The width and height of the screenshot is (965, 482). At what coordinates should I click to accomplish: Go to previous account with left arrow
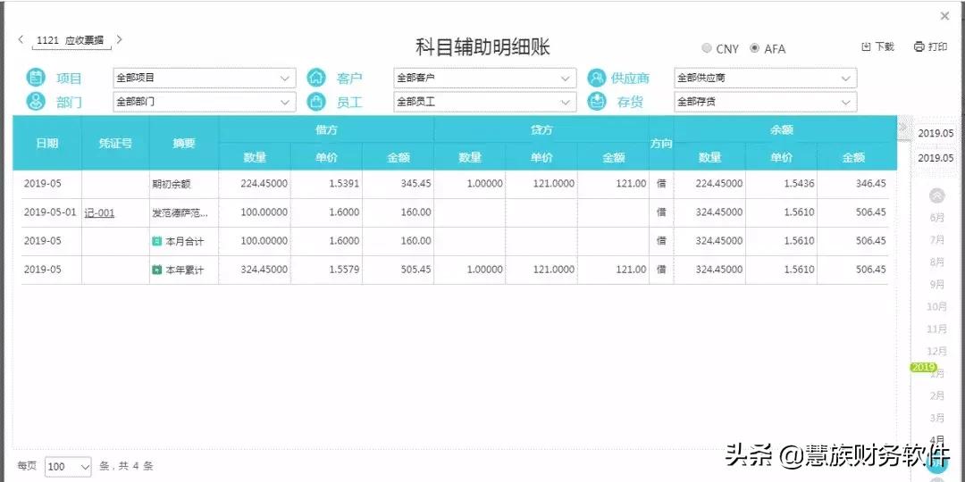(x=21, y=39)
